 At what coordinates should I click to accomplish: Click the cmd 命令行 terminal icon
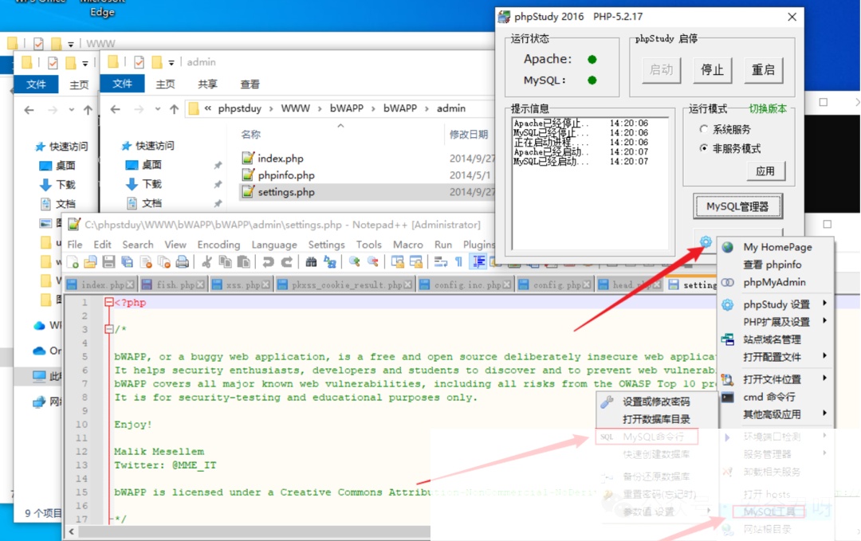tap(728, 397)
